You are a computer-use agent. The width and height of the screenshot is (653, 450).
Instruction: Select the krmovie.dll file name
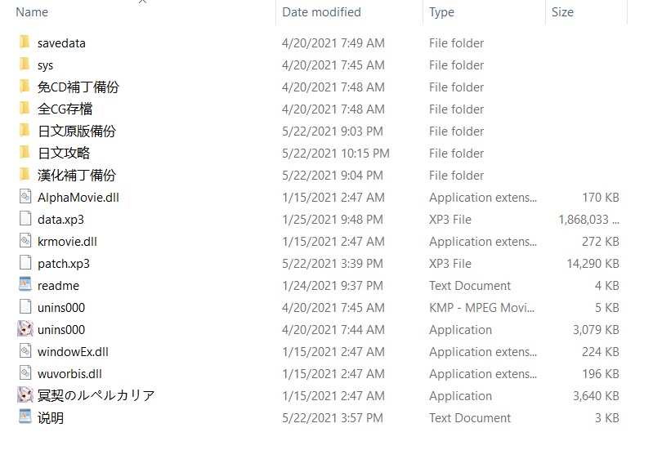click(67, 241)
